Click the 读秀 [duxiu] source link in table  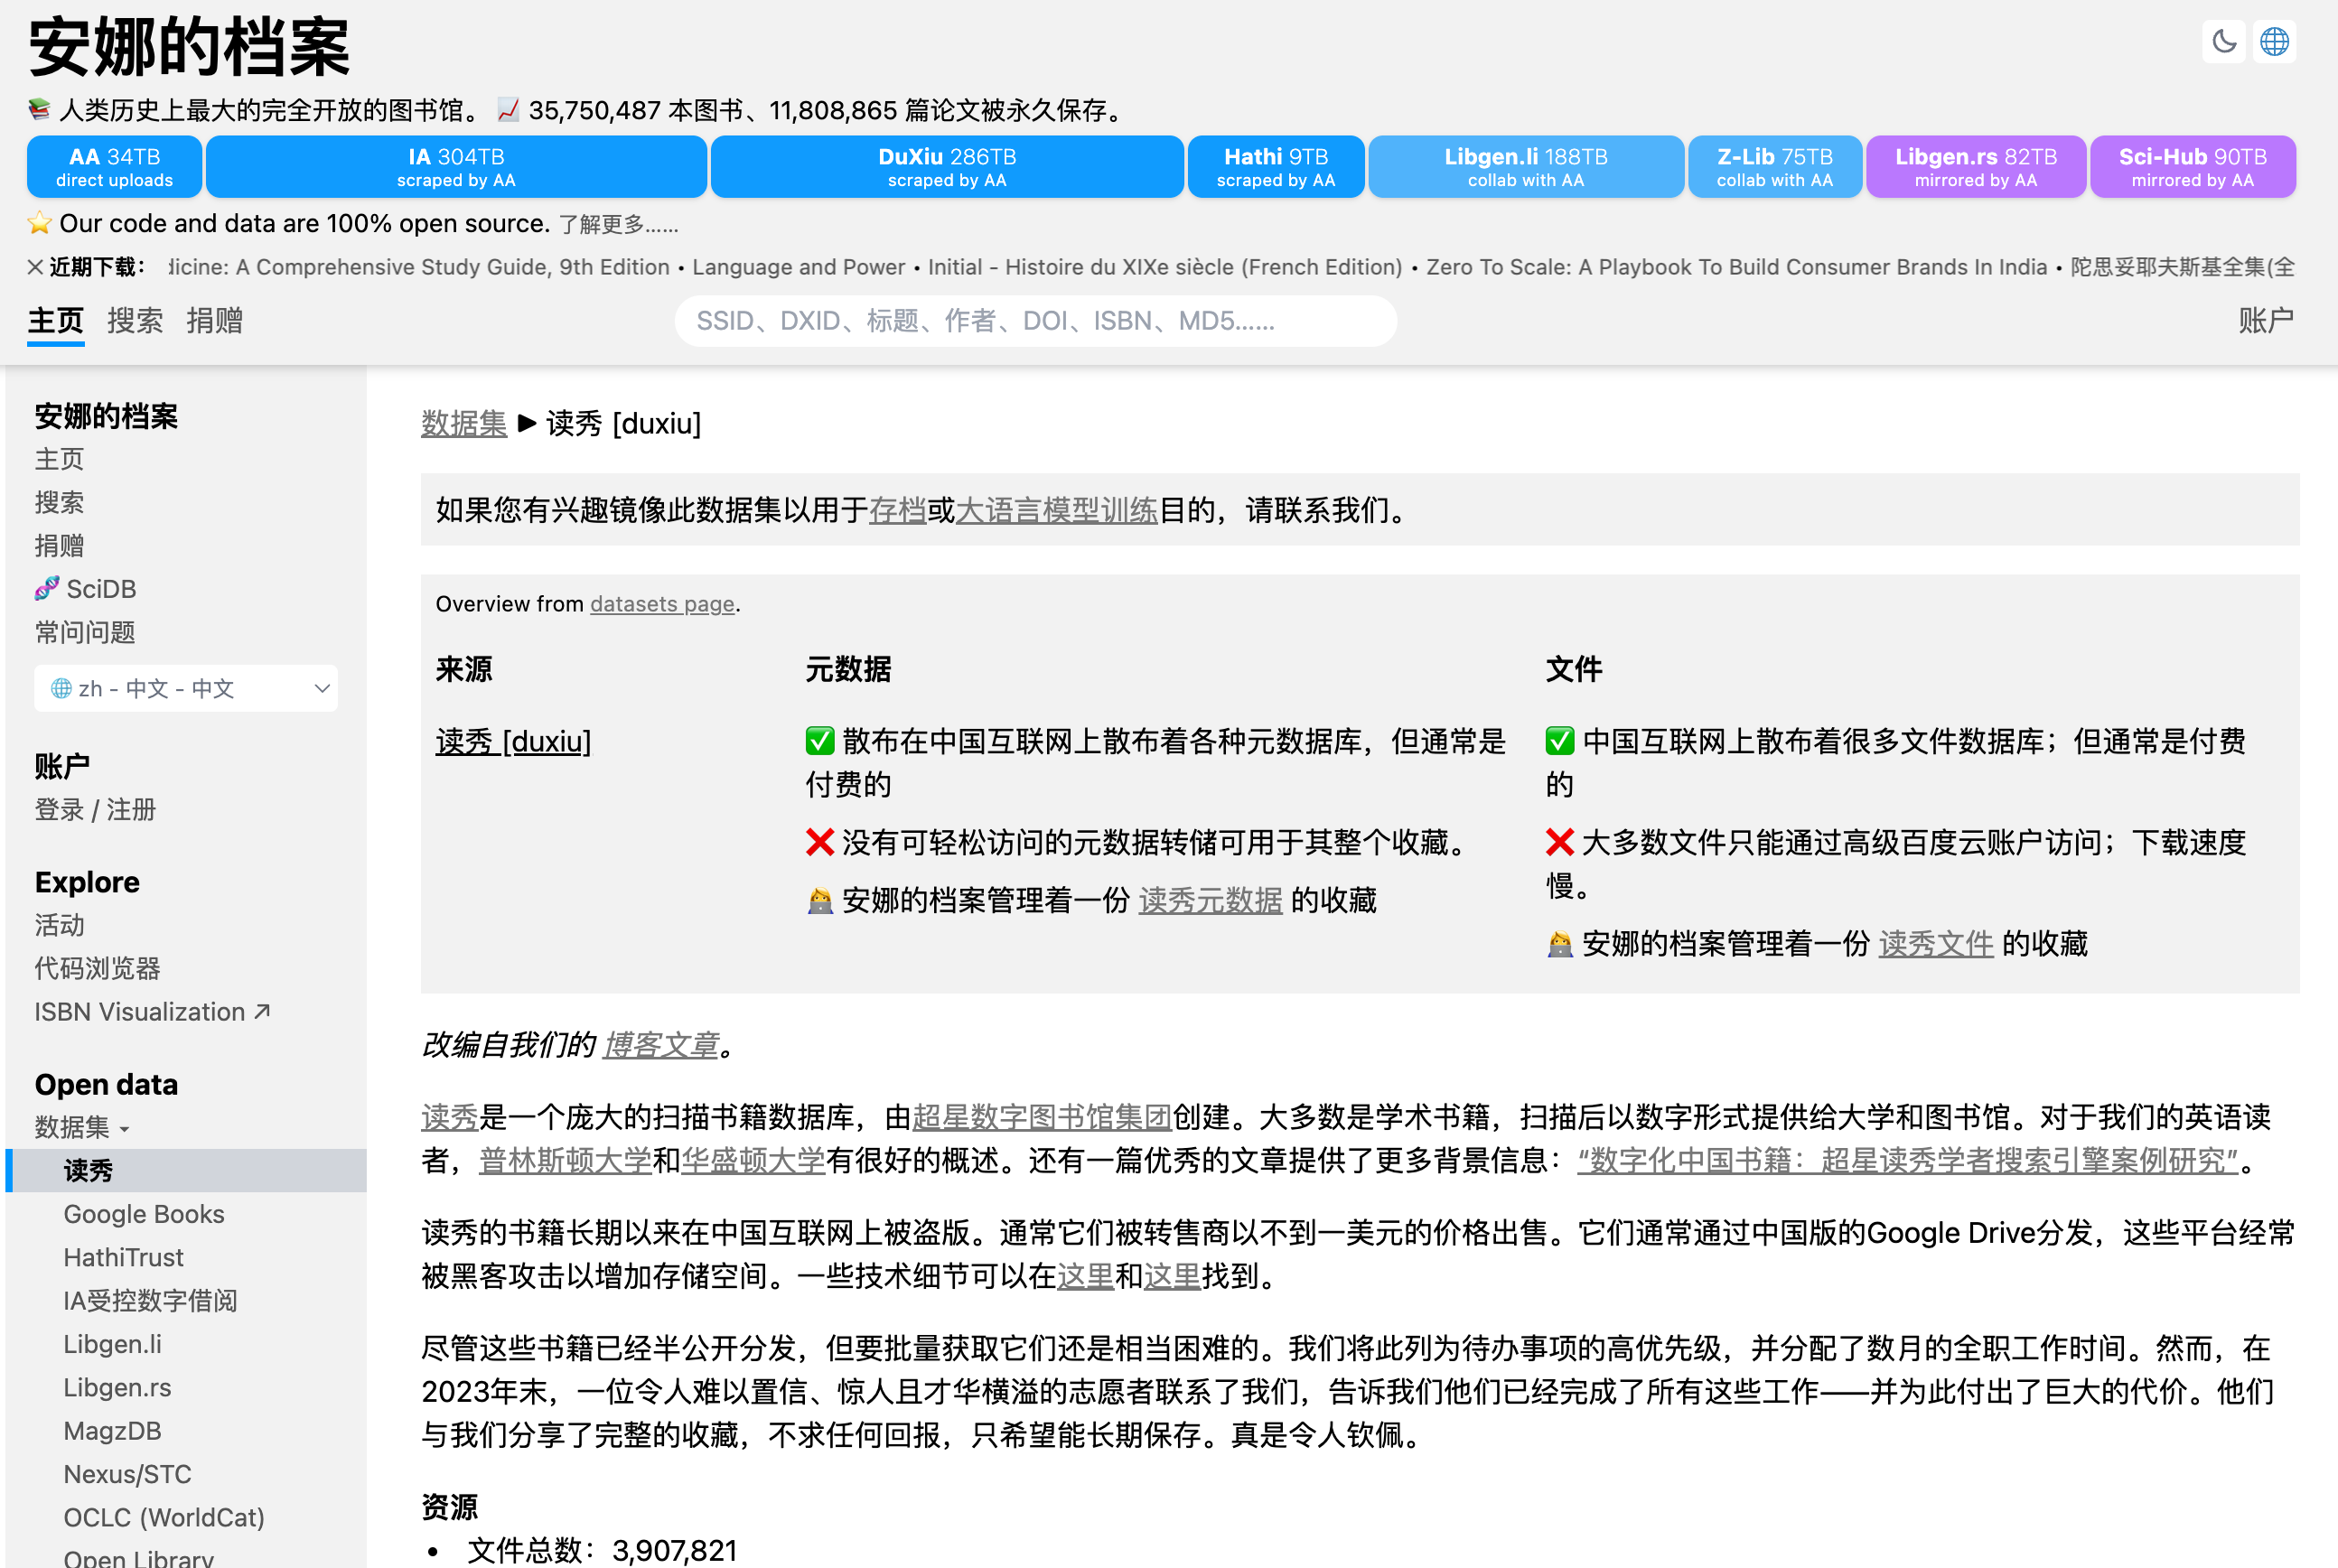(513, 742)
